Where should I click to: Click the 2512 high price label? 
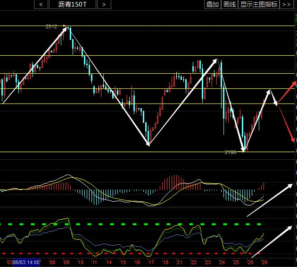51,27
